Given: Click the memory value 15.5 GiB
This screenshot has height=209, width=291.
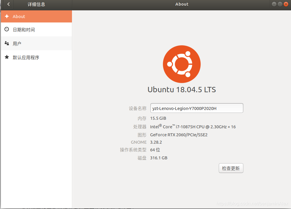Looking at the screenshot, I should (158, 118).
